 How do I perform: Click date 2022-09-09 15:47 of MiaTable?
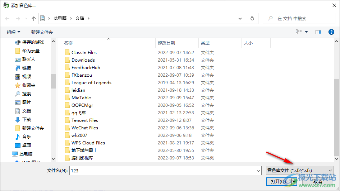click(176, 98)
